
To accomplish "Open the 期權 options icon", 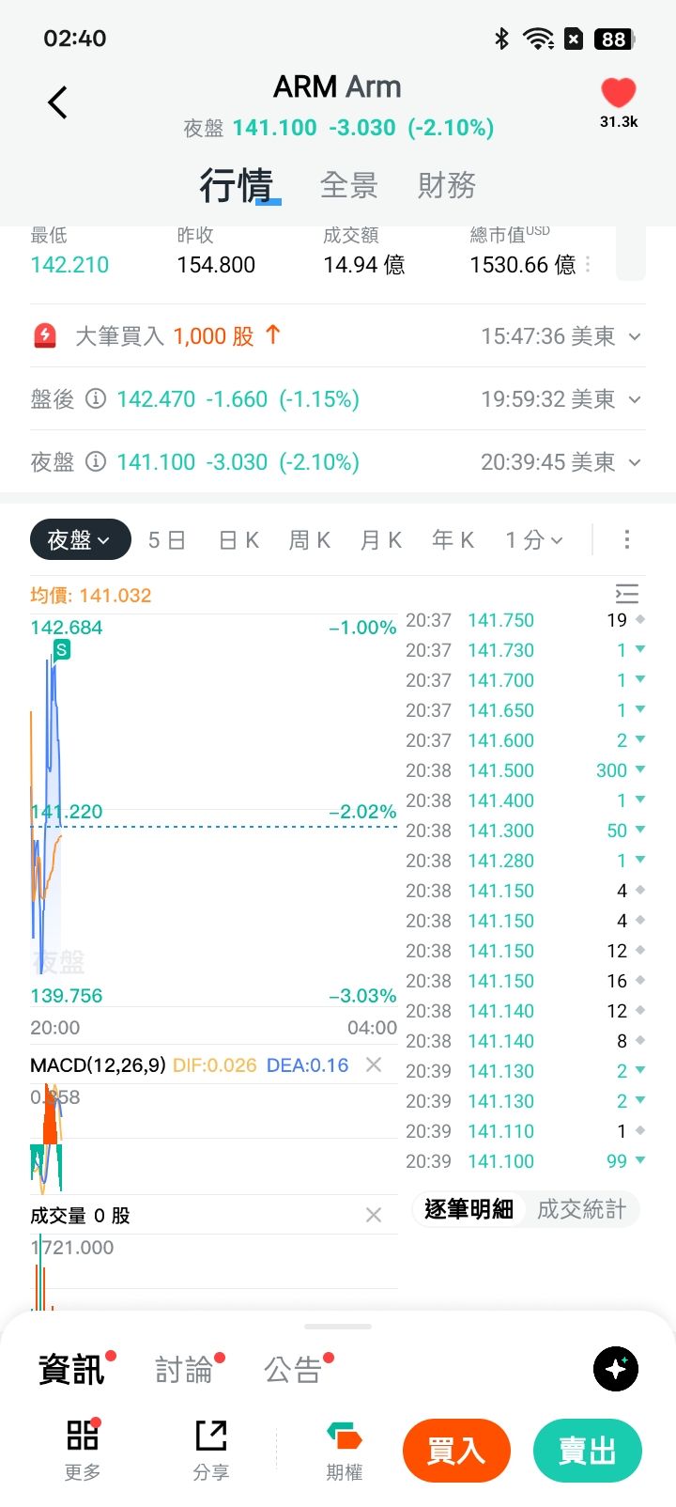I will [345, 1437].
